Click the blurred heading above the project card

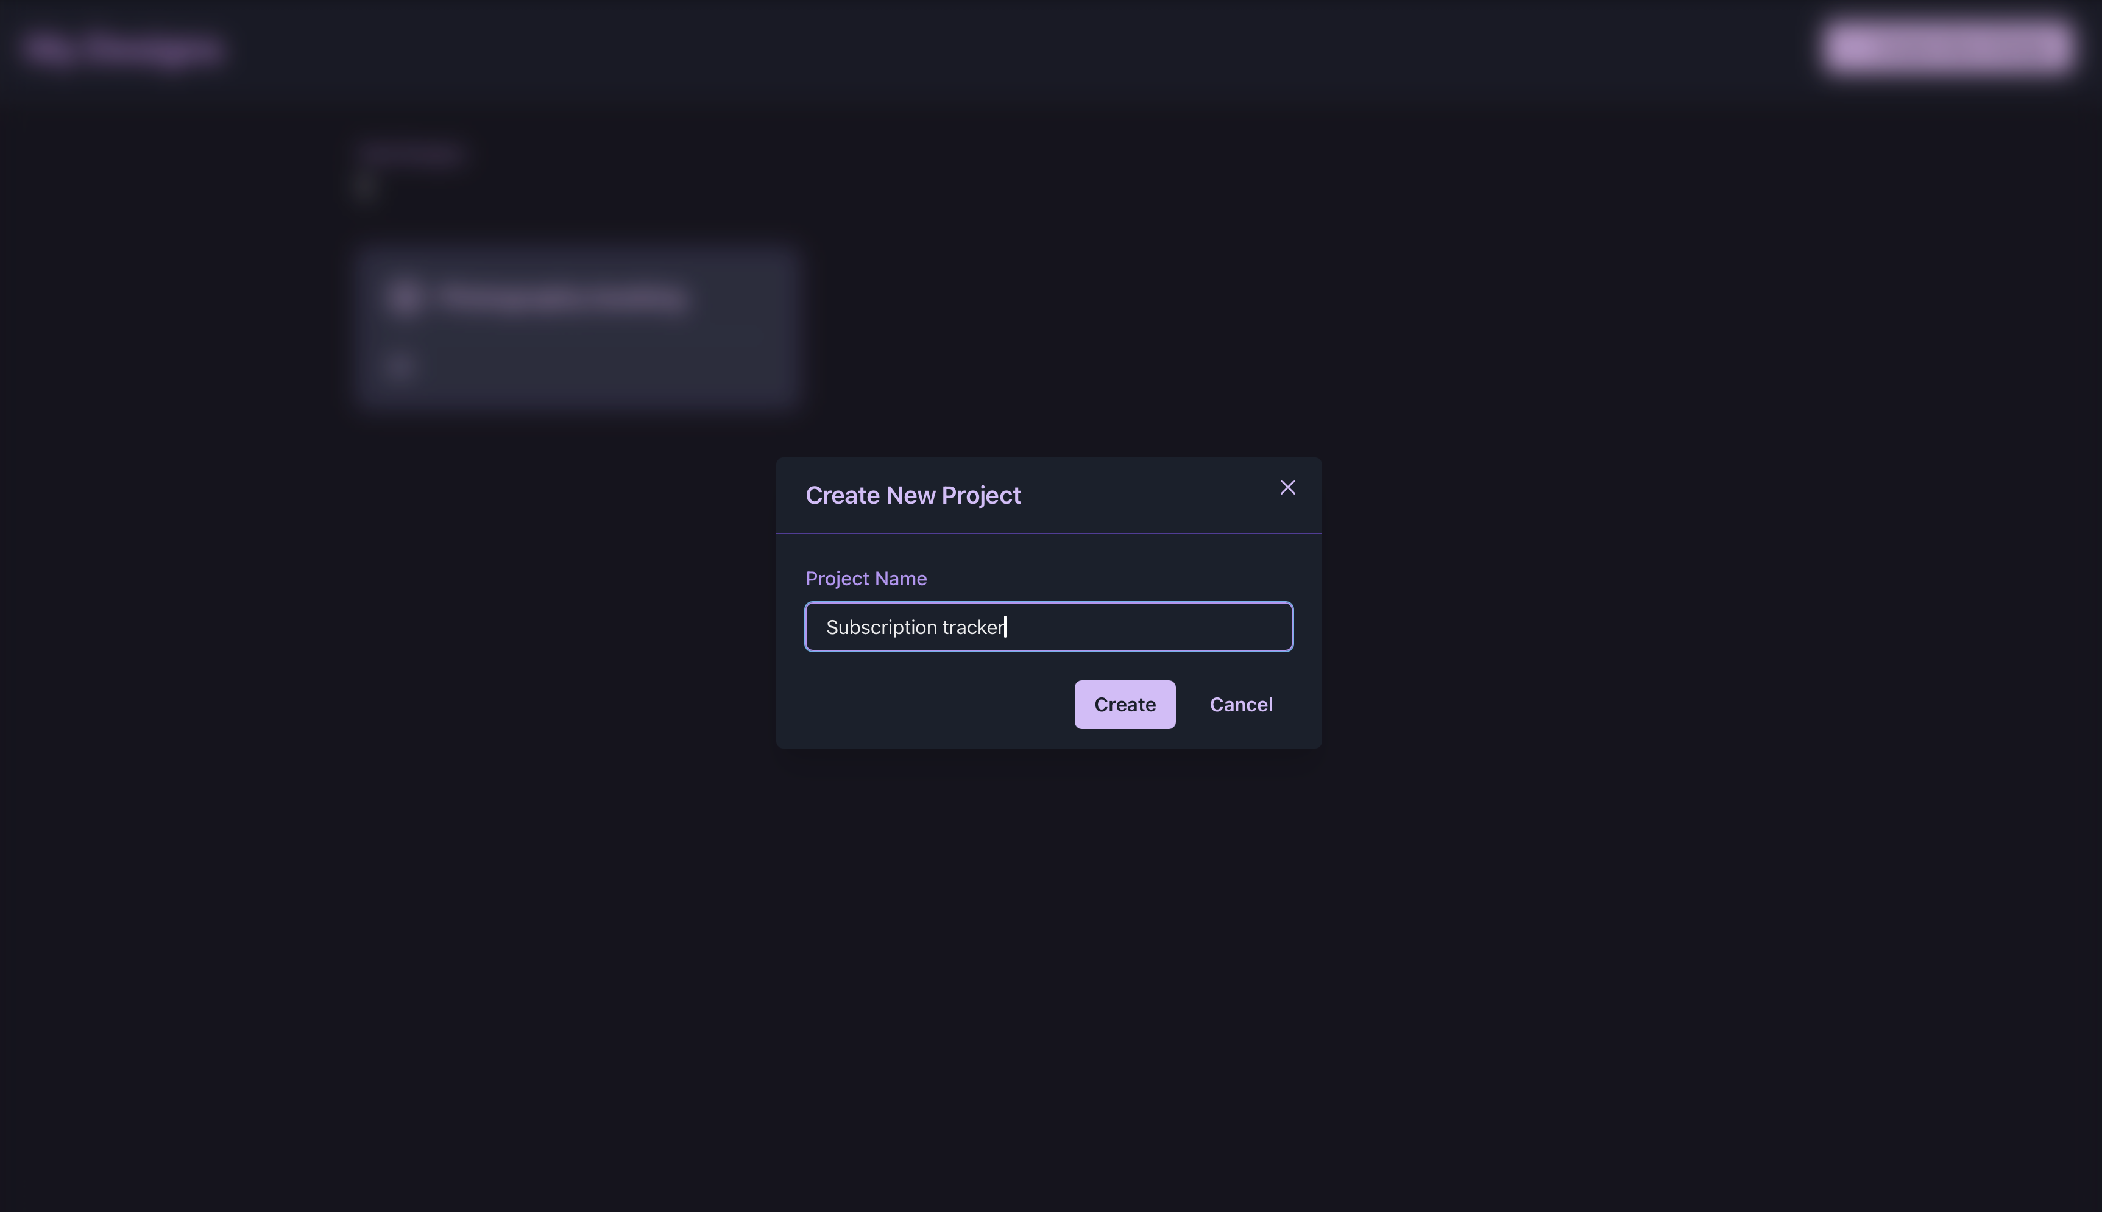coord(411,154)
